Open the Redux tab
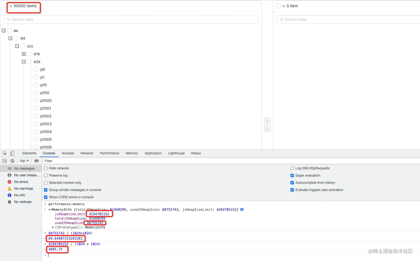The image size is (420, 261). pyautogui.click(x=196, y=153)
